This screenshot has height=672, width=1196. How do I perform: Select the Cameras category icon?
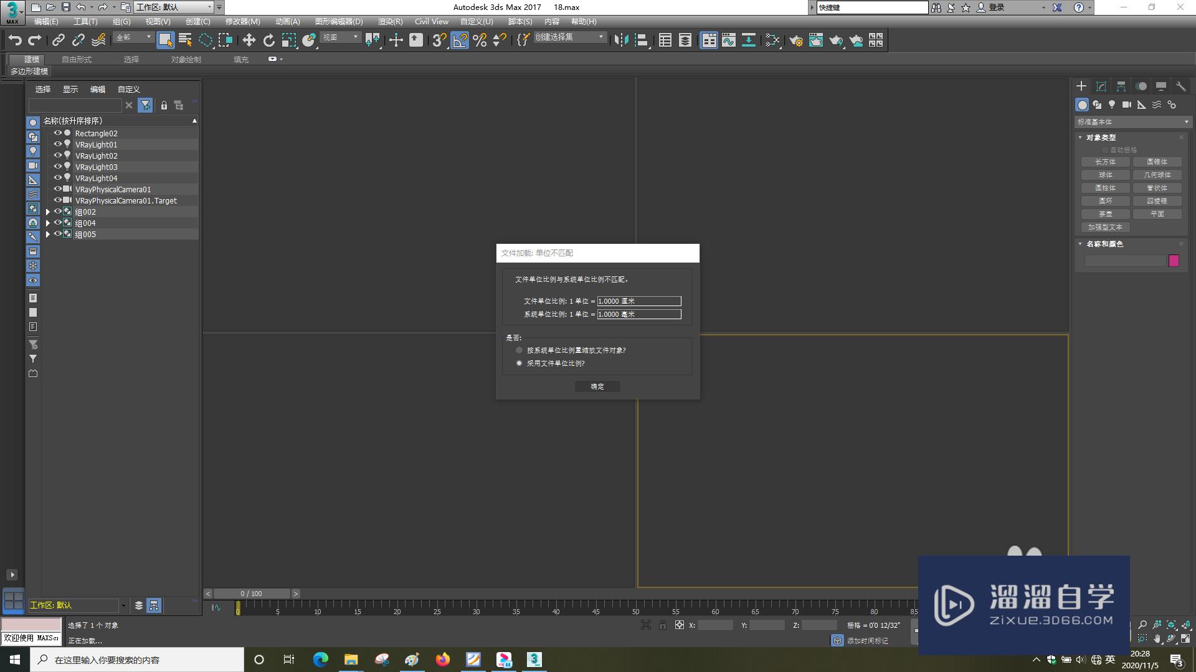click(1127, 105)
